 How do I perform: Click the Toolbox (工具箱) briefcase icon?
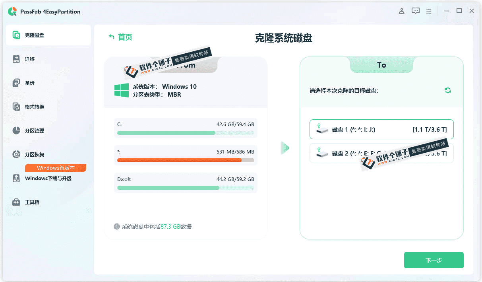pyautogui.click(x=16, y=202)
